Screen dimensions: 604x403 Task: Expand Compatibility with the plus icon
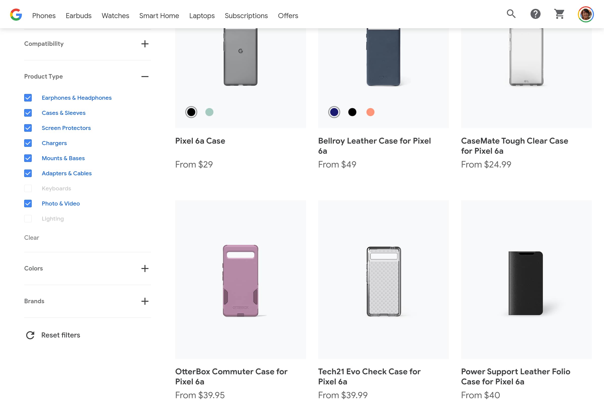(x=145, y=44)
